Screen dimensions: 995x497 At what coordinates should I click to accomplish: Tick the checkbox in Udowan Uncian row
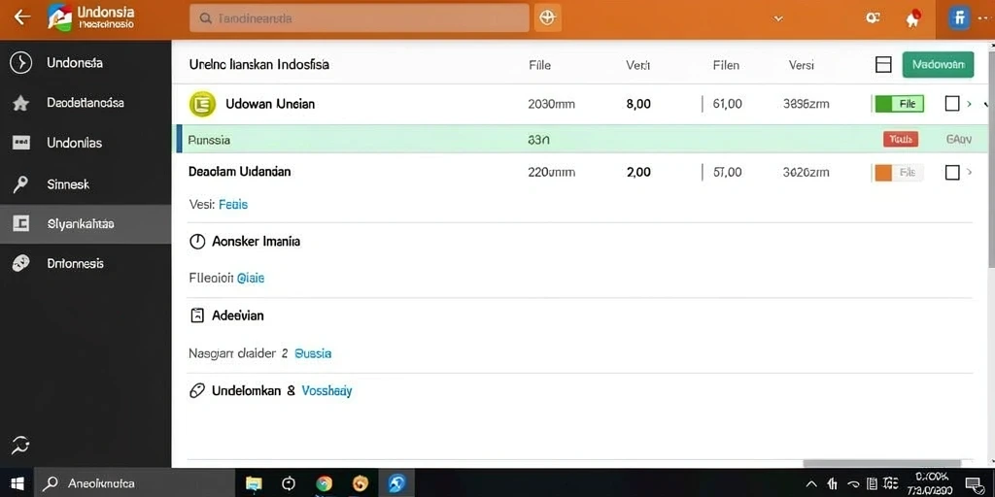tap(952, 104)
